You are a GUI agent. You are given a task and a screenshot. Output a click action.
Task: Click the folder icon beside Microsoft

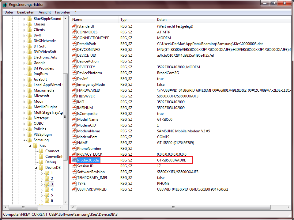pyautogui.click(x=29, y=96)
